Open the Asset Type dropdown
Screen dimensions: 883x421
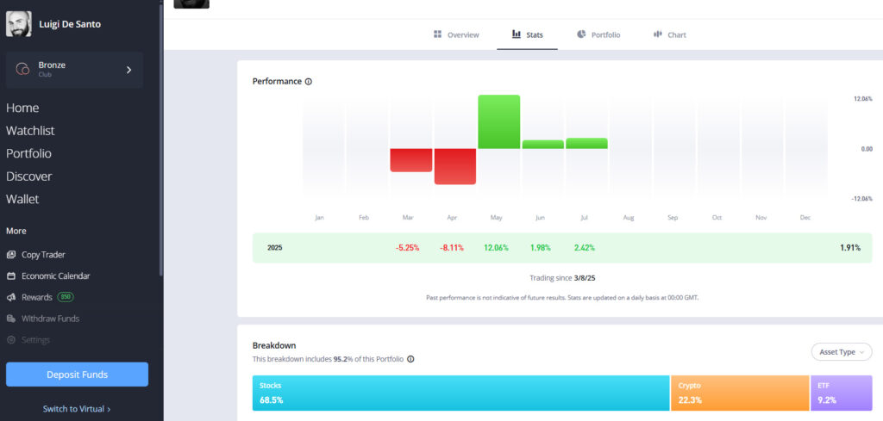(x=841, y=352)
